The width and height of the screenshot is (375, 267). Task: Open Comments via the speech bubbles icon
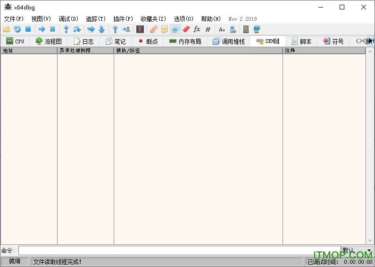pos(165,29)
